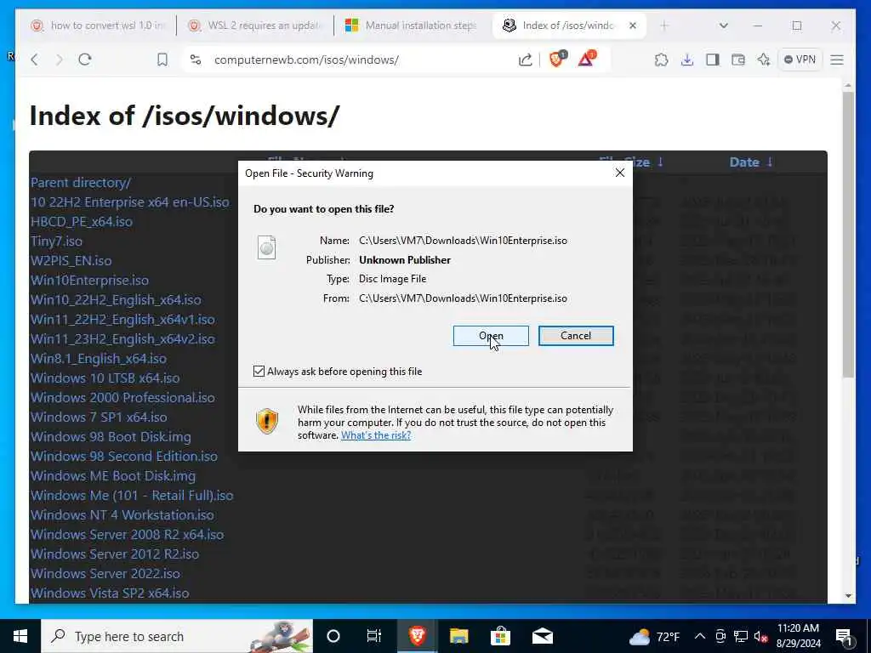Close the Security Warning dialog
The height and width of the screenshot is (653, 871).
pyautogui.click(x=620, y=173)
